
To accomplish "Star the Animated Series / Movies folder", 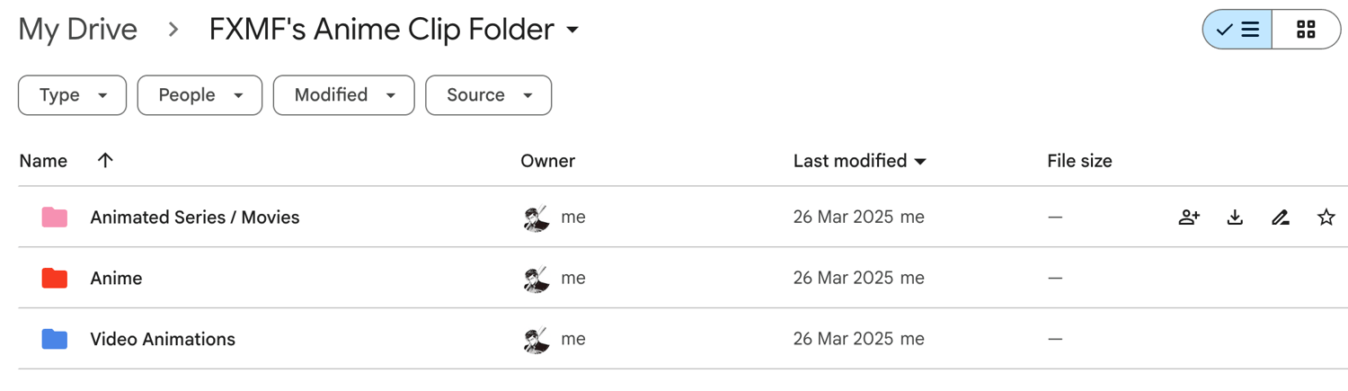I will (1326, 218).
